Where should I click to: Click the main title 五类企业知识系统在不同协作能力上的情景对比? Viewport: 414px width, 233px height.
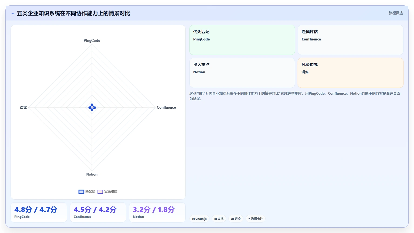(x=73, y=13)
